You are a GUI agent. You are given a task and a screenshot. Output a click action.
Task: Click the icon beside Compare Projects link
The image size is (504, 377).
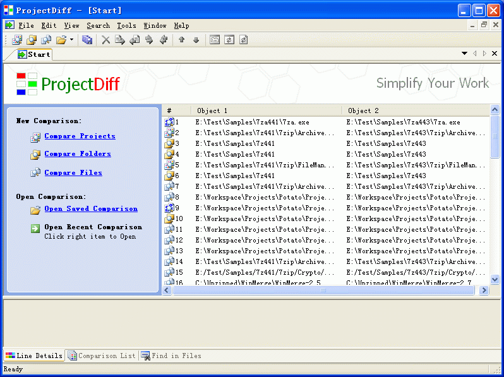coord(35,137)
